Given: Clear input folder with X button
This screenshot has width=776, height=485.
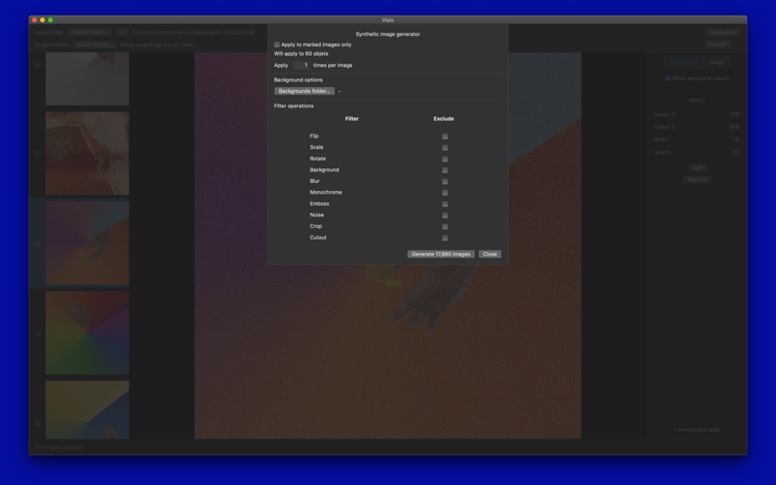Looking at the screenshot, I should [x=123, y=32].
